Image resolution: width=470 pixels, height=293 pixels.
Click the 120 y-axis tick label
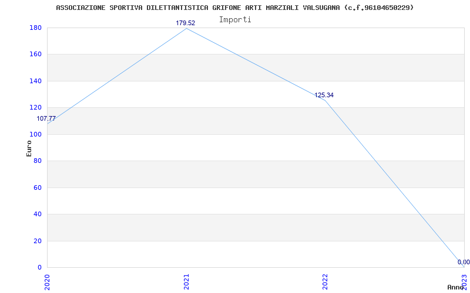[x=35, y=108]
